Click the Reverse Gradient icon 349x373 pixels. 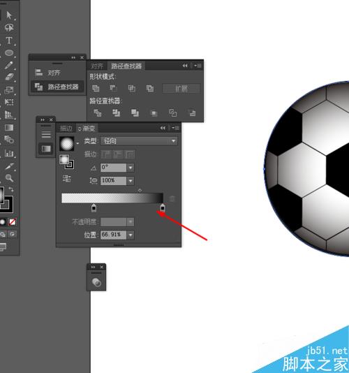click(67, 178)
